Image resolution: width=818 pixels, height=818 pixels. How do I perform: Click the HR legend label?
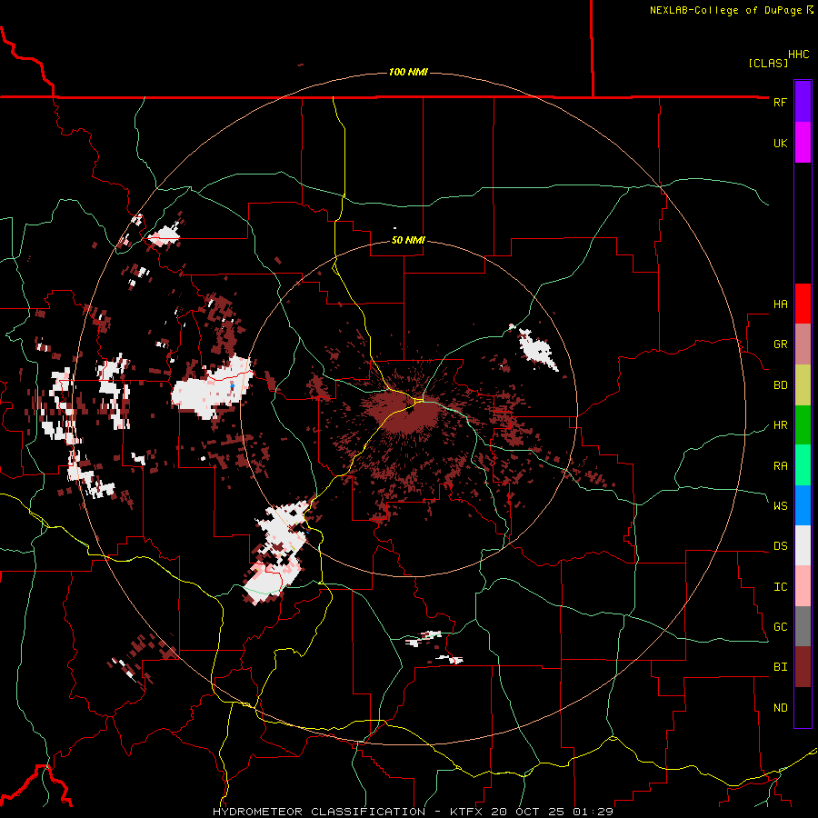(x=780, y=425)
